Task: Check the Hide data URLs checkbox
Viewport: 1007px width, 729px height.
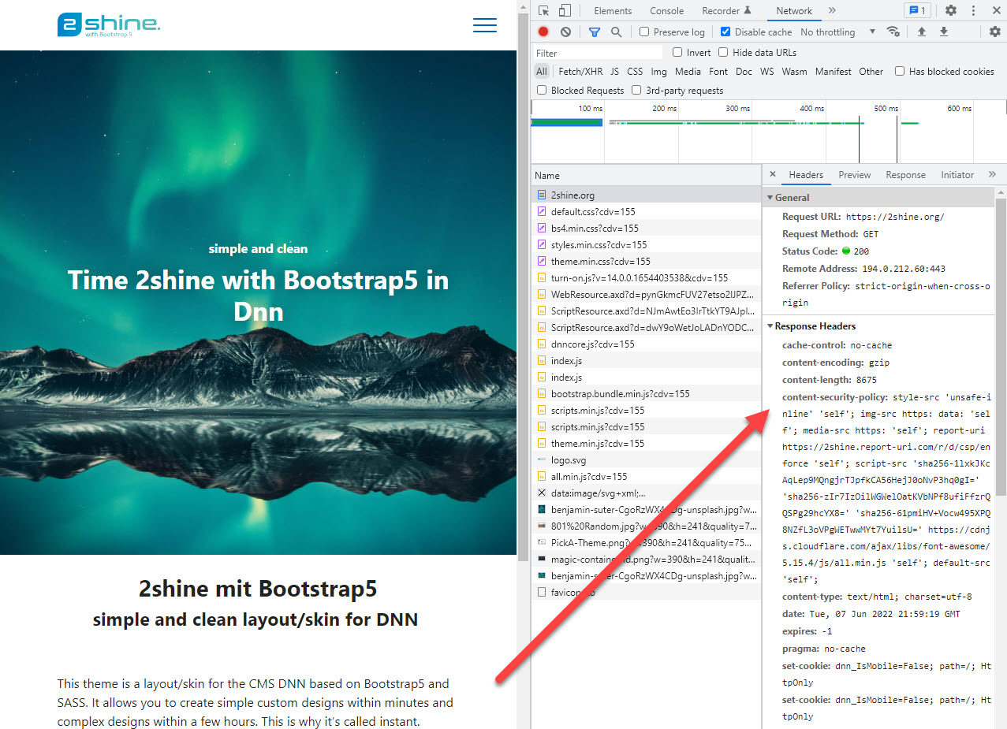Action: [x=723, y=52]
